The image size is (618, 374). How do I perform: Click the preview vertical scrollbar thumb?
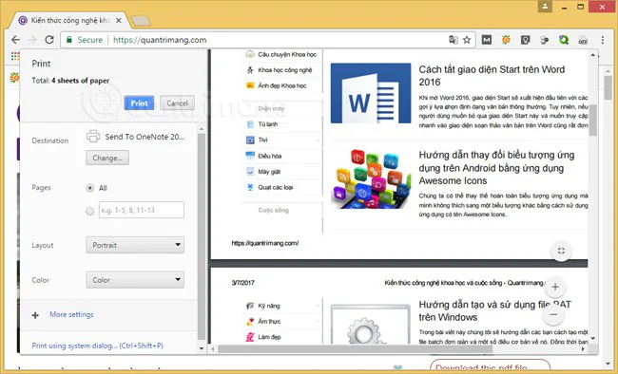pyautogui.click(x=593, y=120)
